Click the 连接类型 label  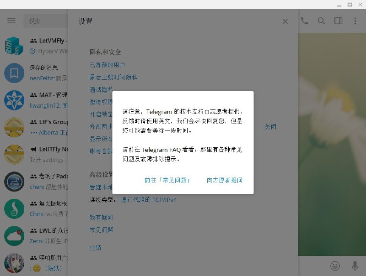102,200
